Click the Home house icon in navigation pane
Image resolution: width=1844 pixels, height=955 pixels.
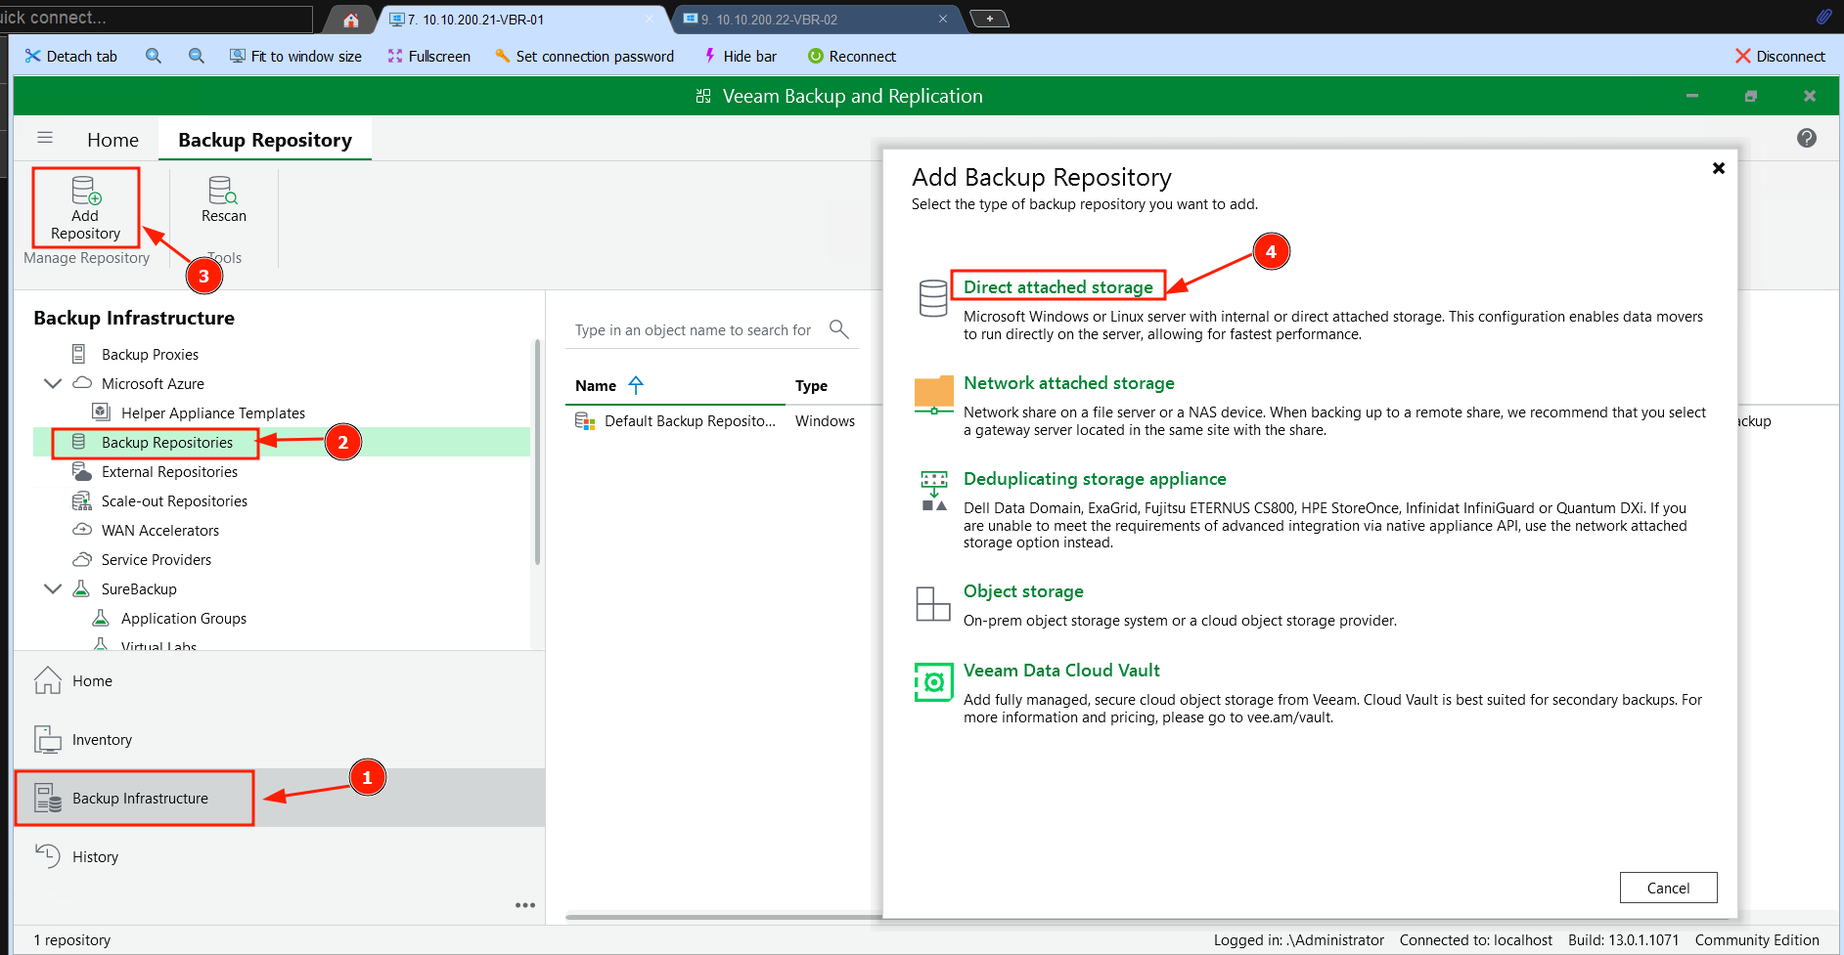coord(48,680)
